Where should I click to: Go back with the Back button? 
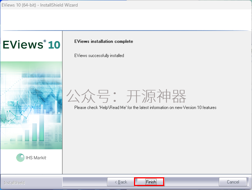point(121,182)
